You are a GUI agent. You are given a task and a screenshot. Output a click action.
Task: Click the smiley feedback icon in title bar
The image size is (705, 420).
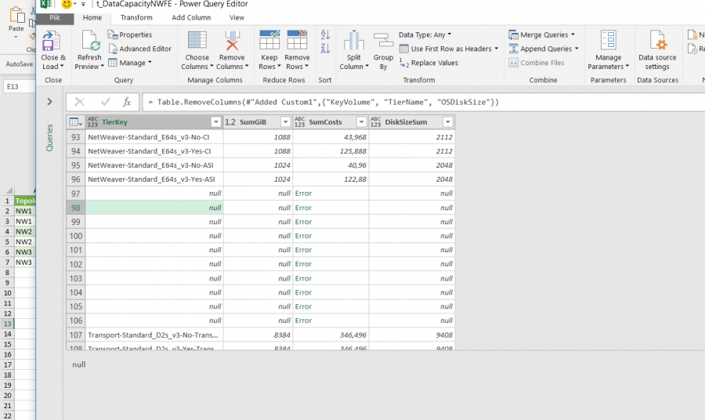pos(67,4)
